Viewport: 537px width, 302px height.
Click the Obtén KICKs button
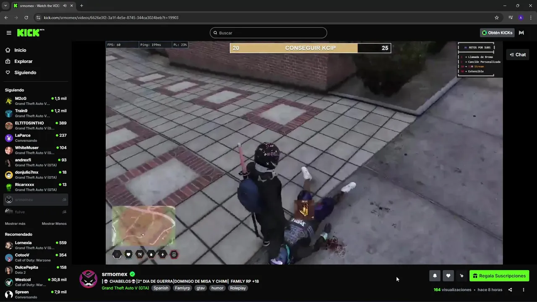(497, 33)
